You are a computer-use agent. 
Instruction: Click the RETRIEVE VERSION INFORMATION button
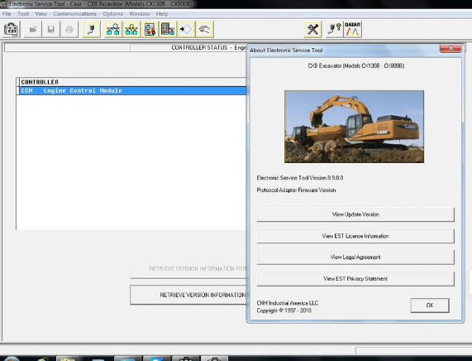pyautogui.click(x=188, y=295)
